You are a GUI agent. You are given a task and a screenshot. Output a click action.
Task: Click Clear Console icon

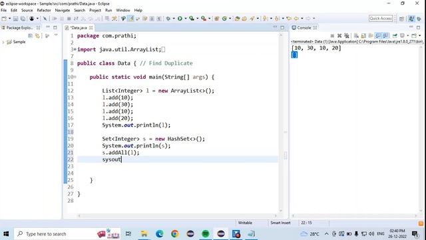click(356, 35)
